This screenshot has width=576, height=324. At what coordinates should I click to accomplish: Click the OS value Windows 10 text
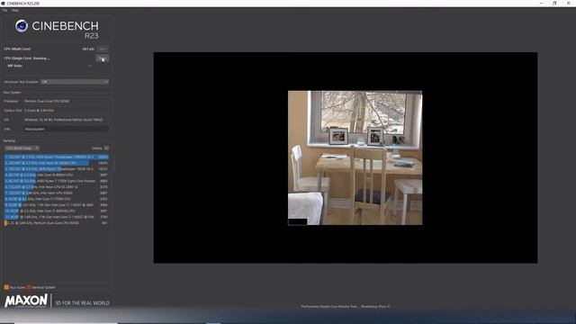(64, 120)
